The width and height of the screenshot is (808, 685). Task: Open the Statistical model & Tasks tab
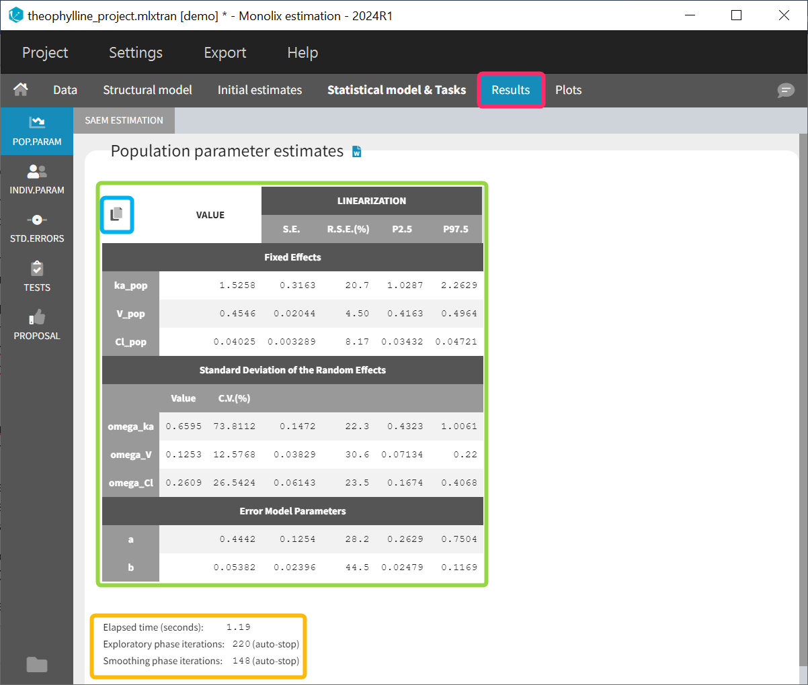397,90
